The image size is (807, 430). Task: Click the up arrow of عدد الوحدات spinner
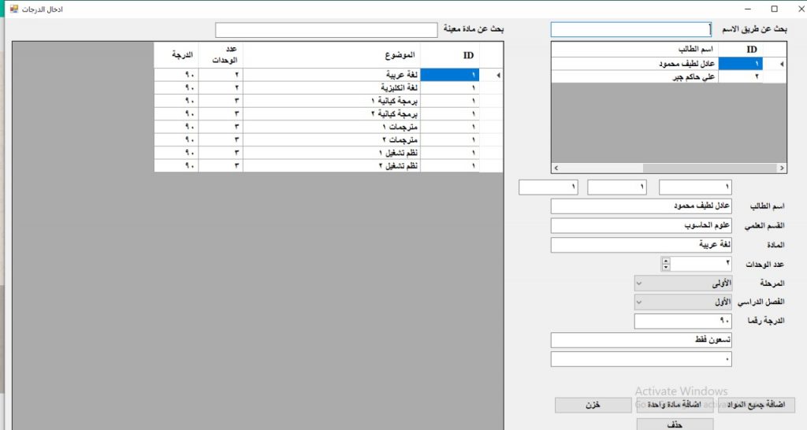click(666, 261)
